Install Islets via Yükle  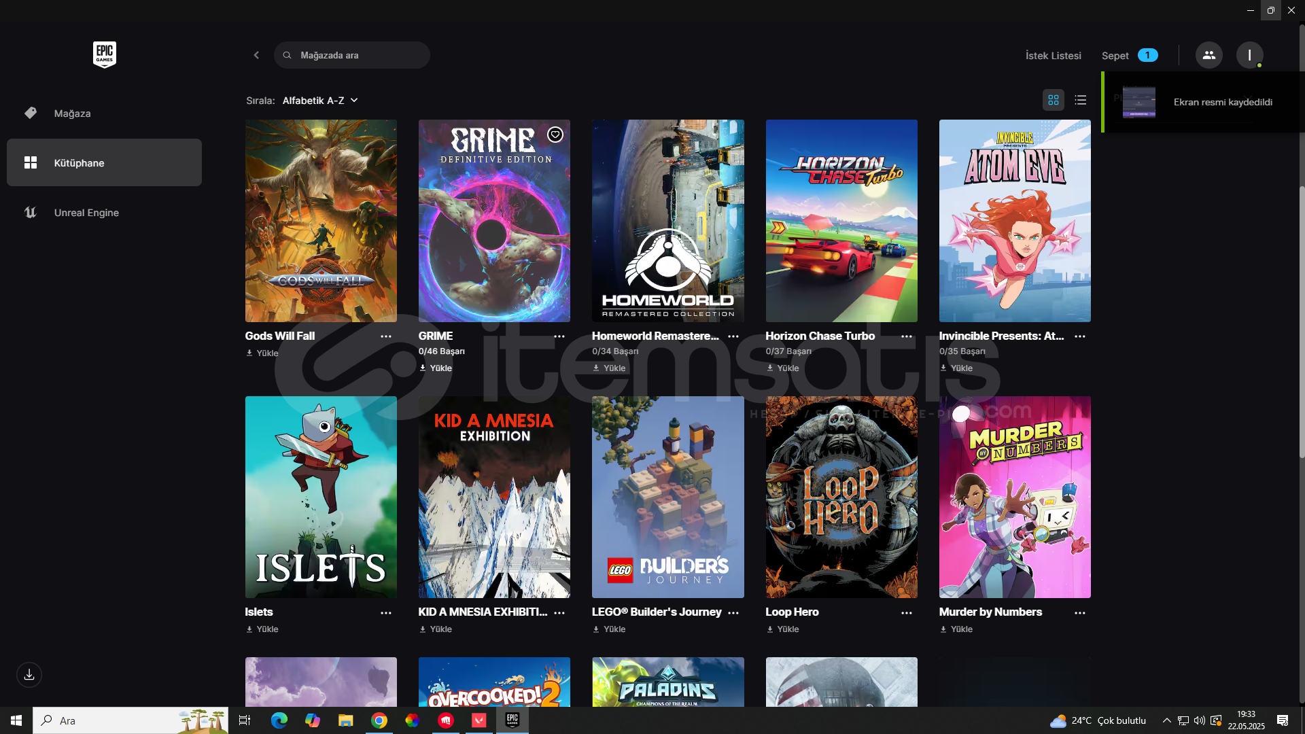[x=262, y=629]
